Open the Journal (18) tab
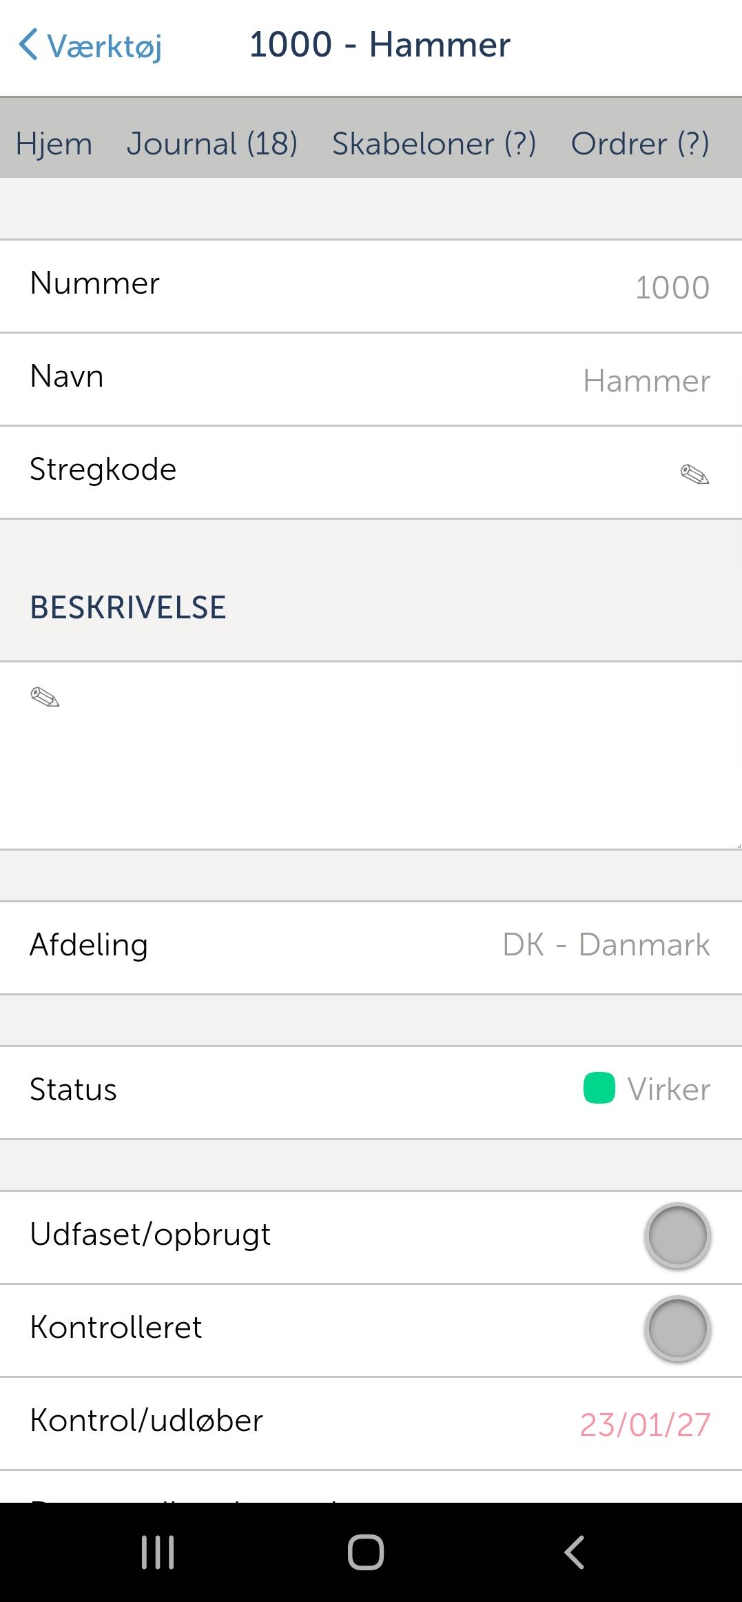Screen dimensions: 742x1602 coord(212,144)
